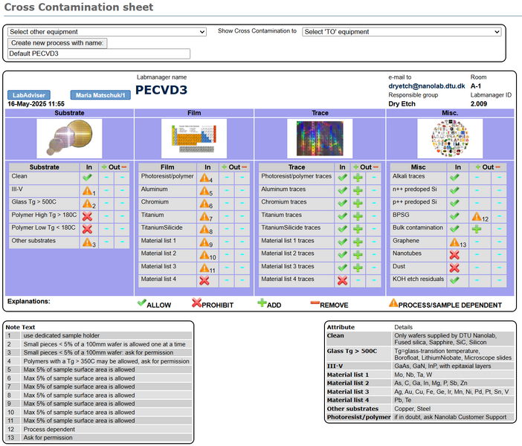
Task: Open the 'Select other equipment' dropdown
Action: 106,32
